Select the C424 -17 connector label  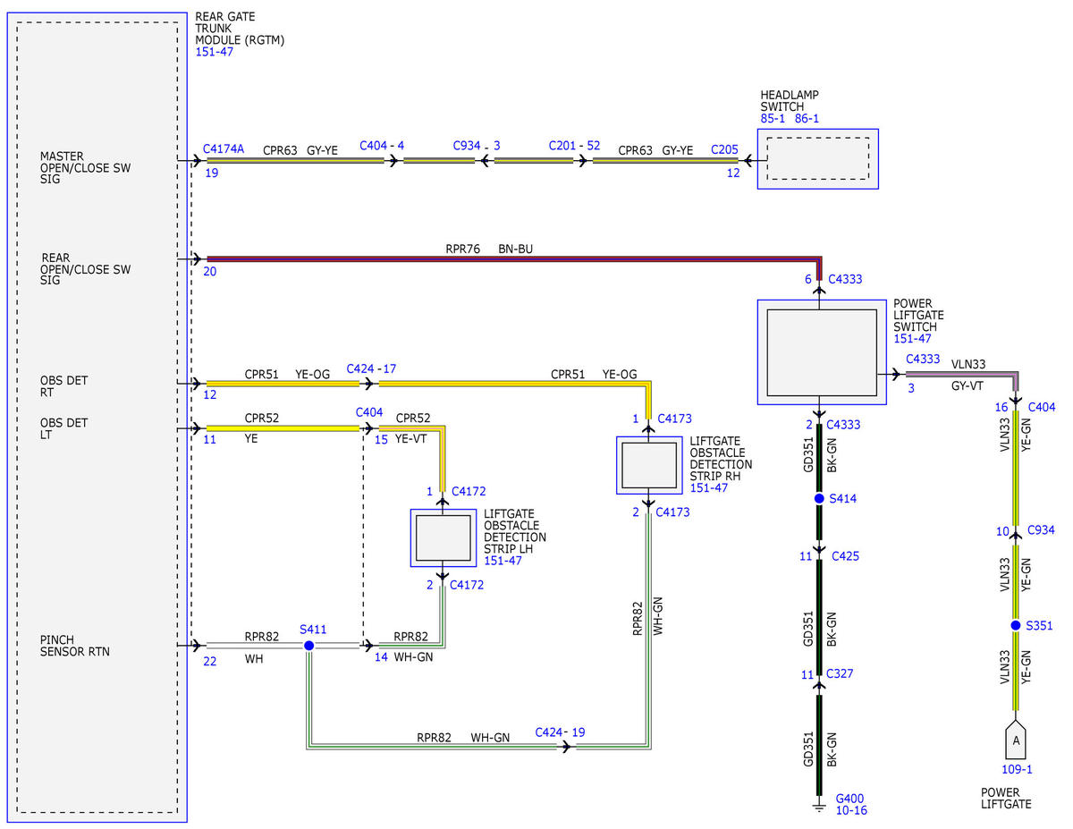371,368
